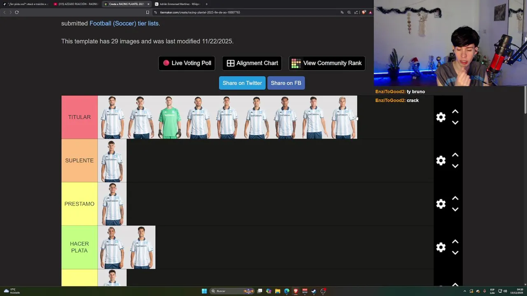This screenshot has height=296, width=527.
Task: Open File Explorer from taskbar
Action: click(x=277, y=291)
